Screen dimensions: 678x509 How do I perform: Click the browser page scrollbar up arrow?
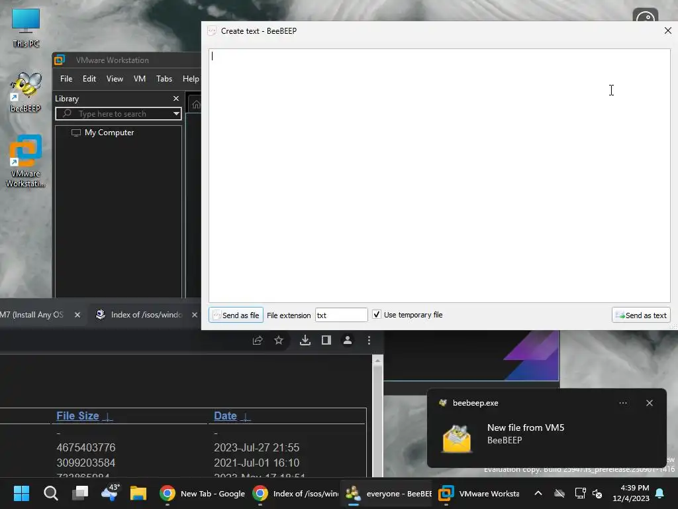click(x=377, y=361)
